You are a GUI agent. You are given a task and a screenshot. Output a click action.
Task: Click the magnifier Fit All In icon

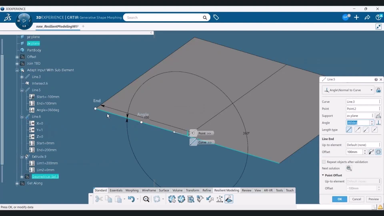tap(146, 199)
